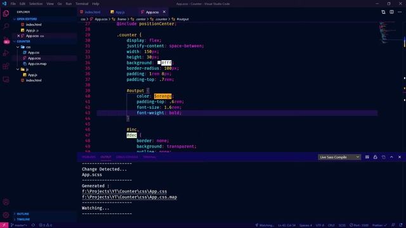406x228 pixels.
Task: Switch to the Terminal panel tab
Action: [150, 157]
